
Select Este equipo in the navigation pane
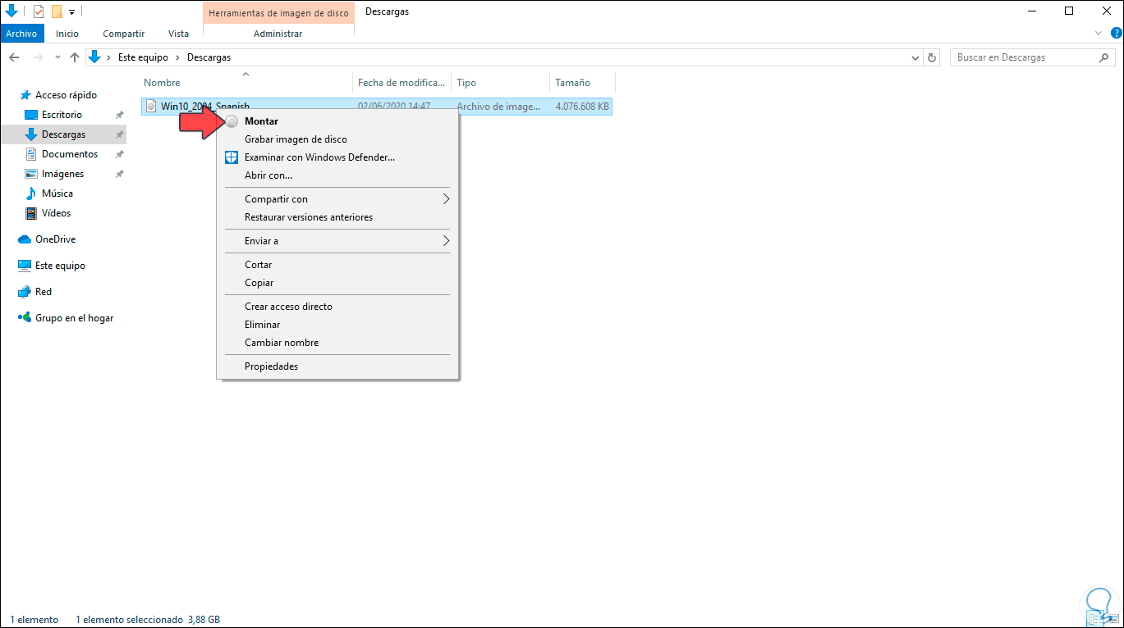tap(60, 266)
